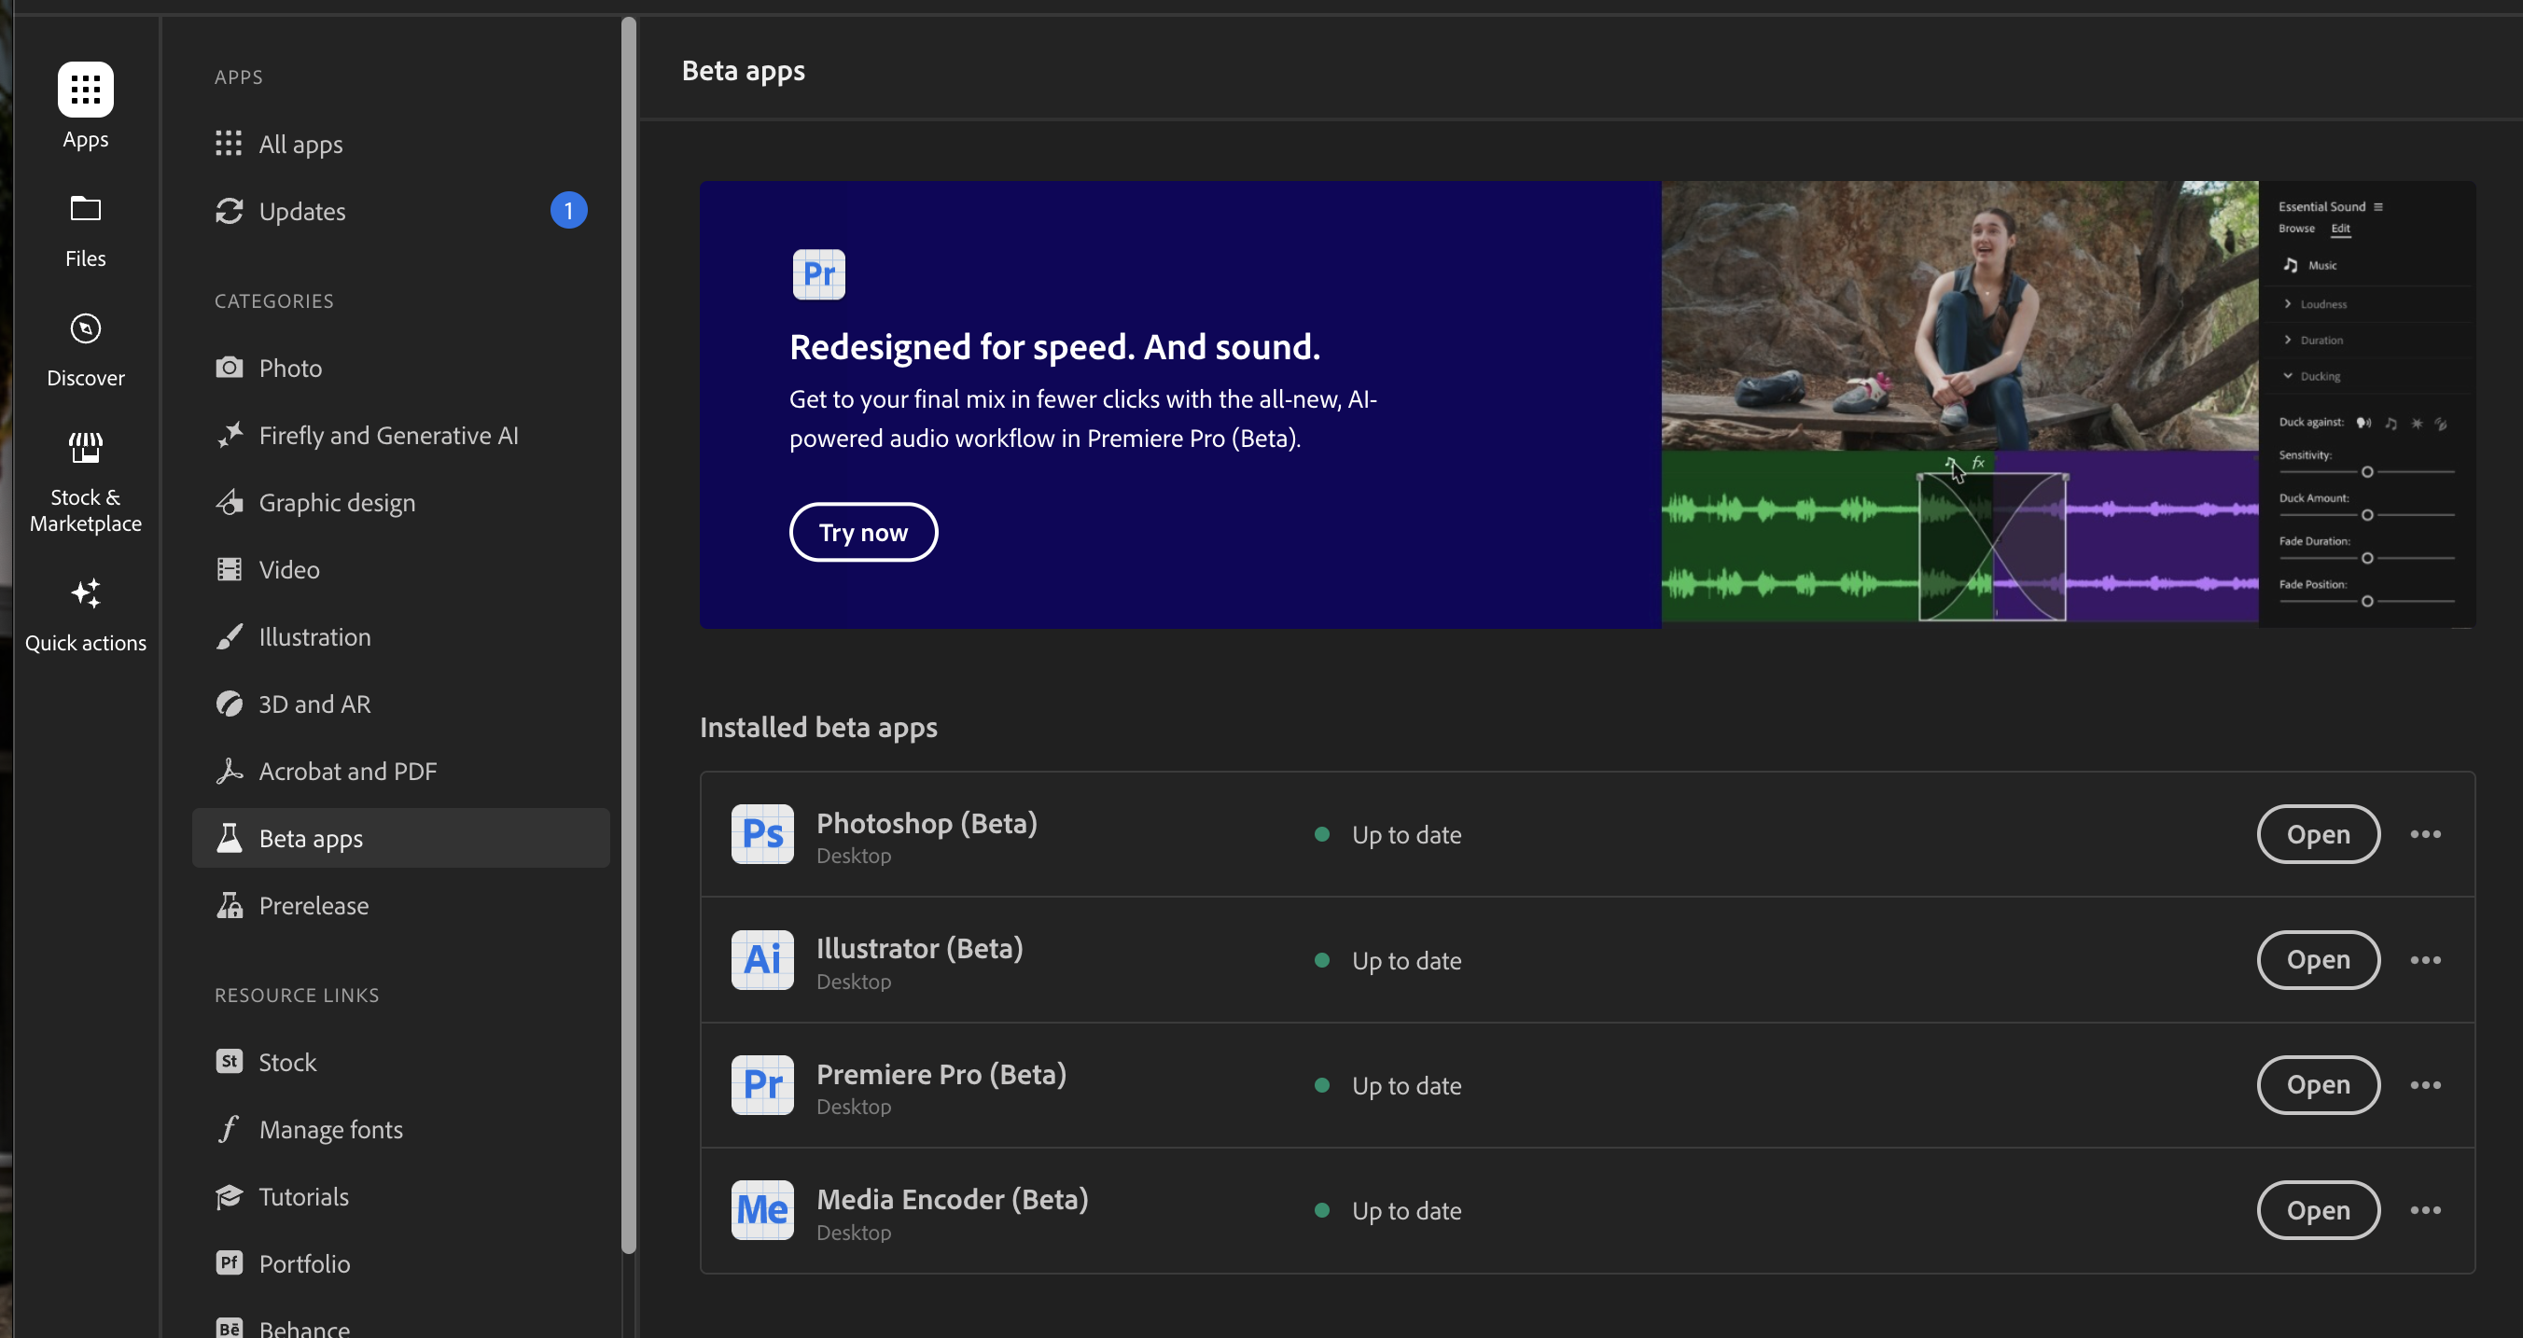Select Firefly and Generative AI category
The image size is (2523, 1338).
click(x=389, y=434)
